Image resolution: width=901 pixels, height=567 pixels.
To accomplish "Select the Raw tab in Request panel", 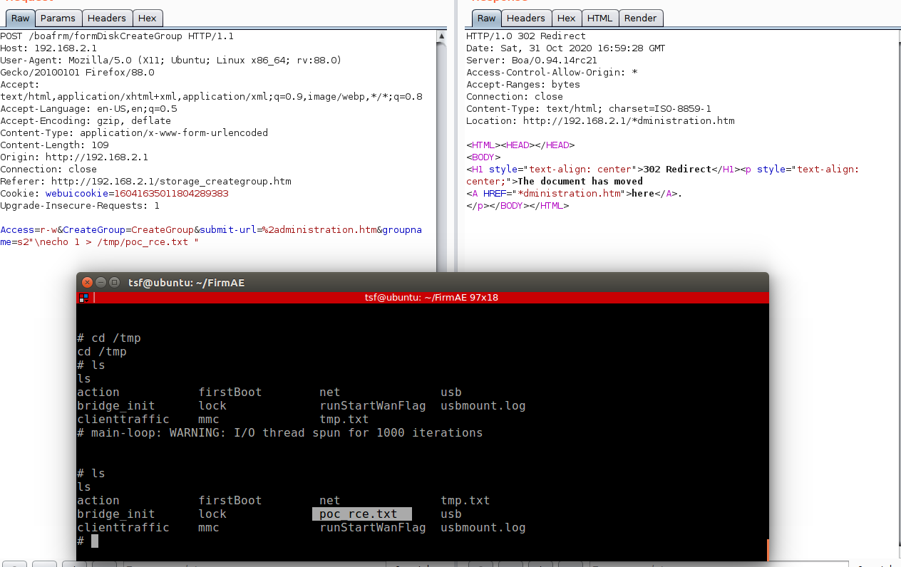I will tap(20, 18).
